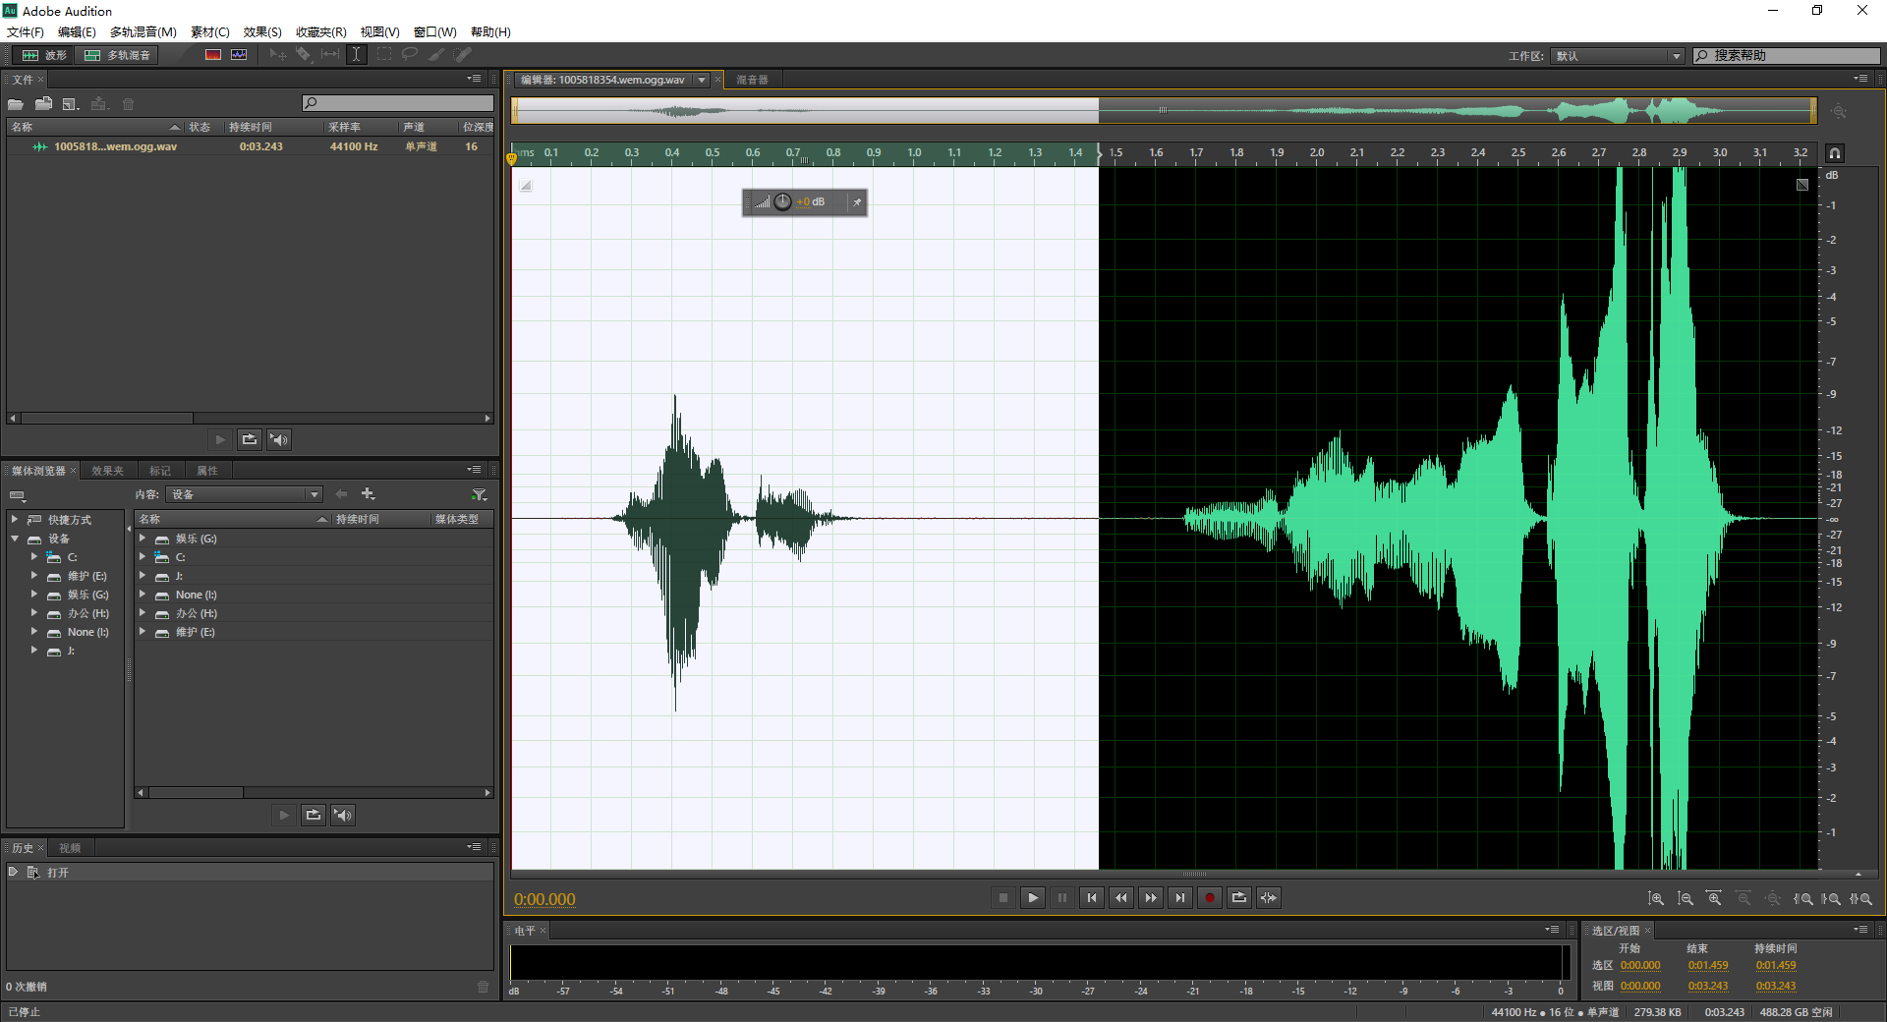1887x1022 pixels.
Task: Open 收藏夹(R) menu
Action: click(x=321, y=31)
